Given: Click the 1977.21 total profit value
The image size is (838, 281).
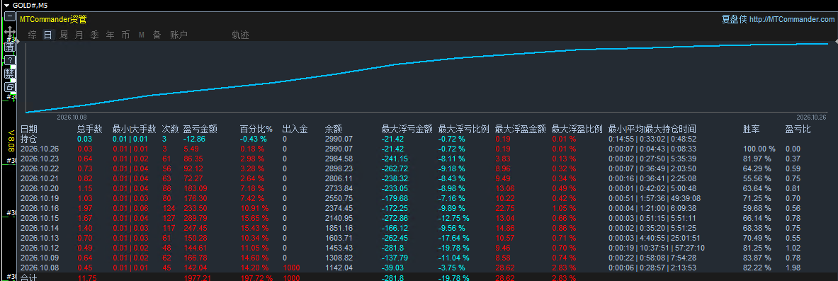Looking at the screenshot, I should [197, 277].
